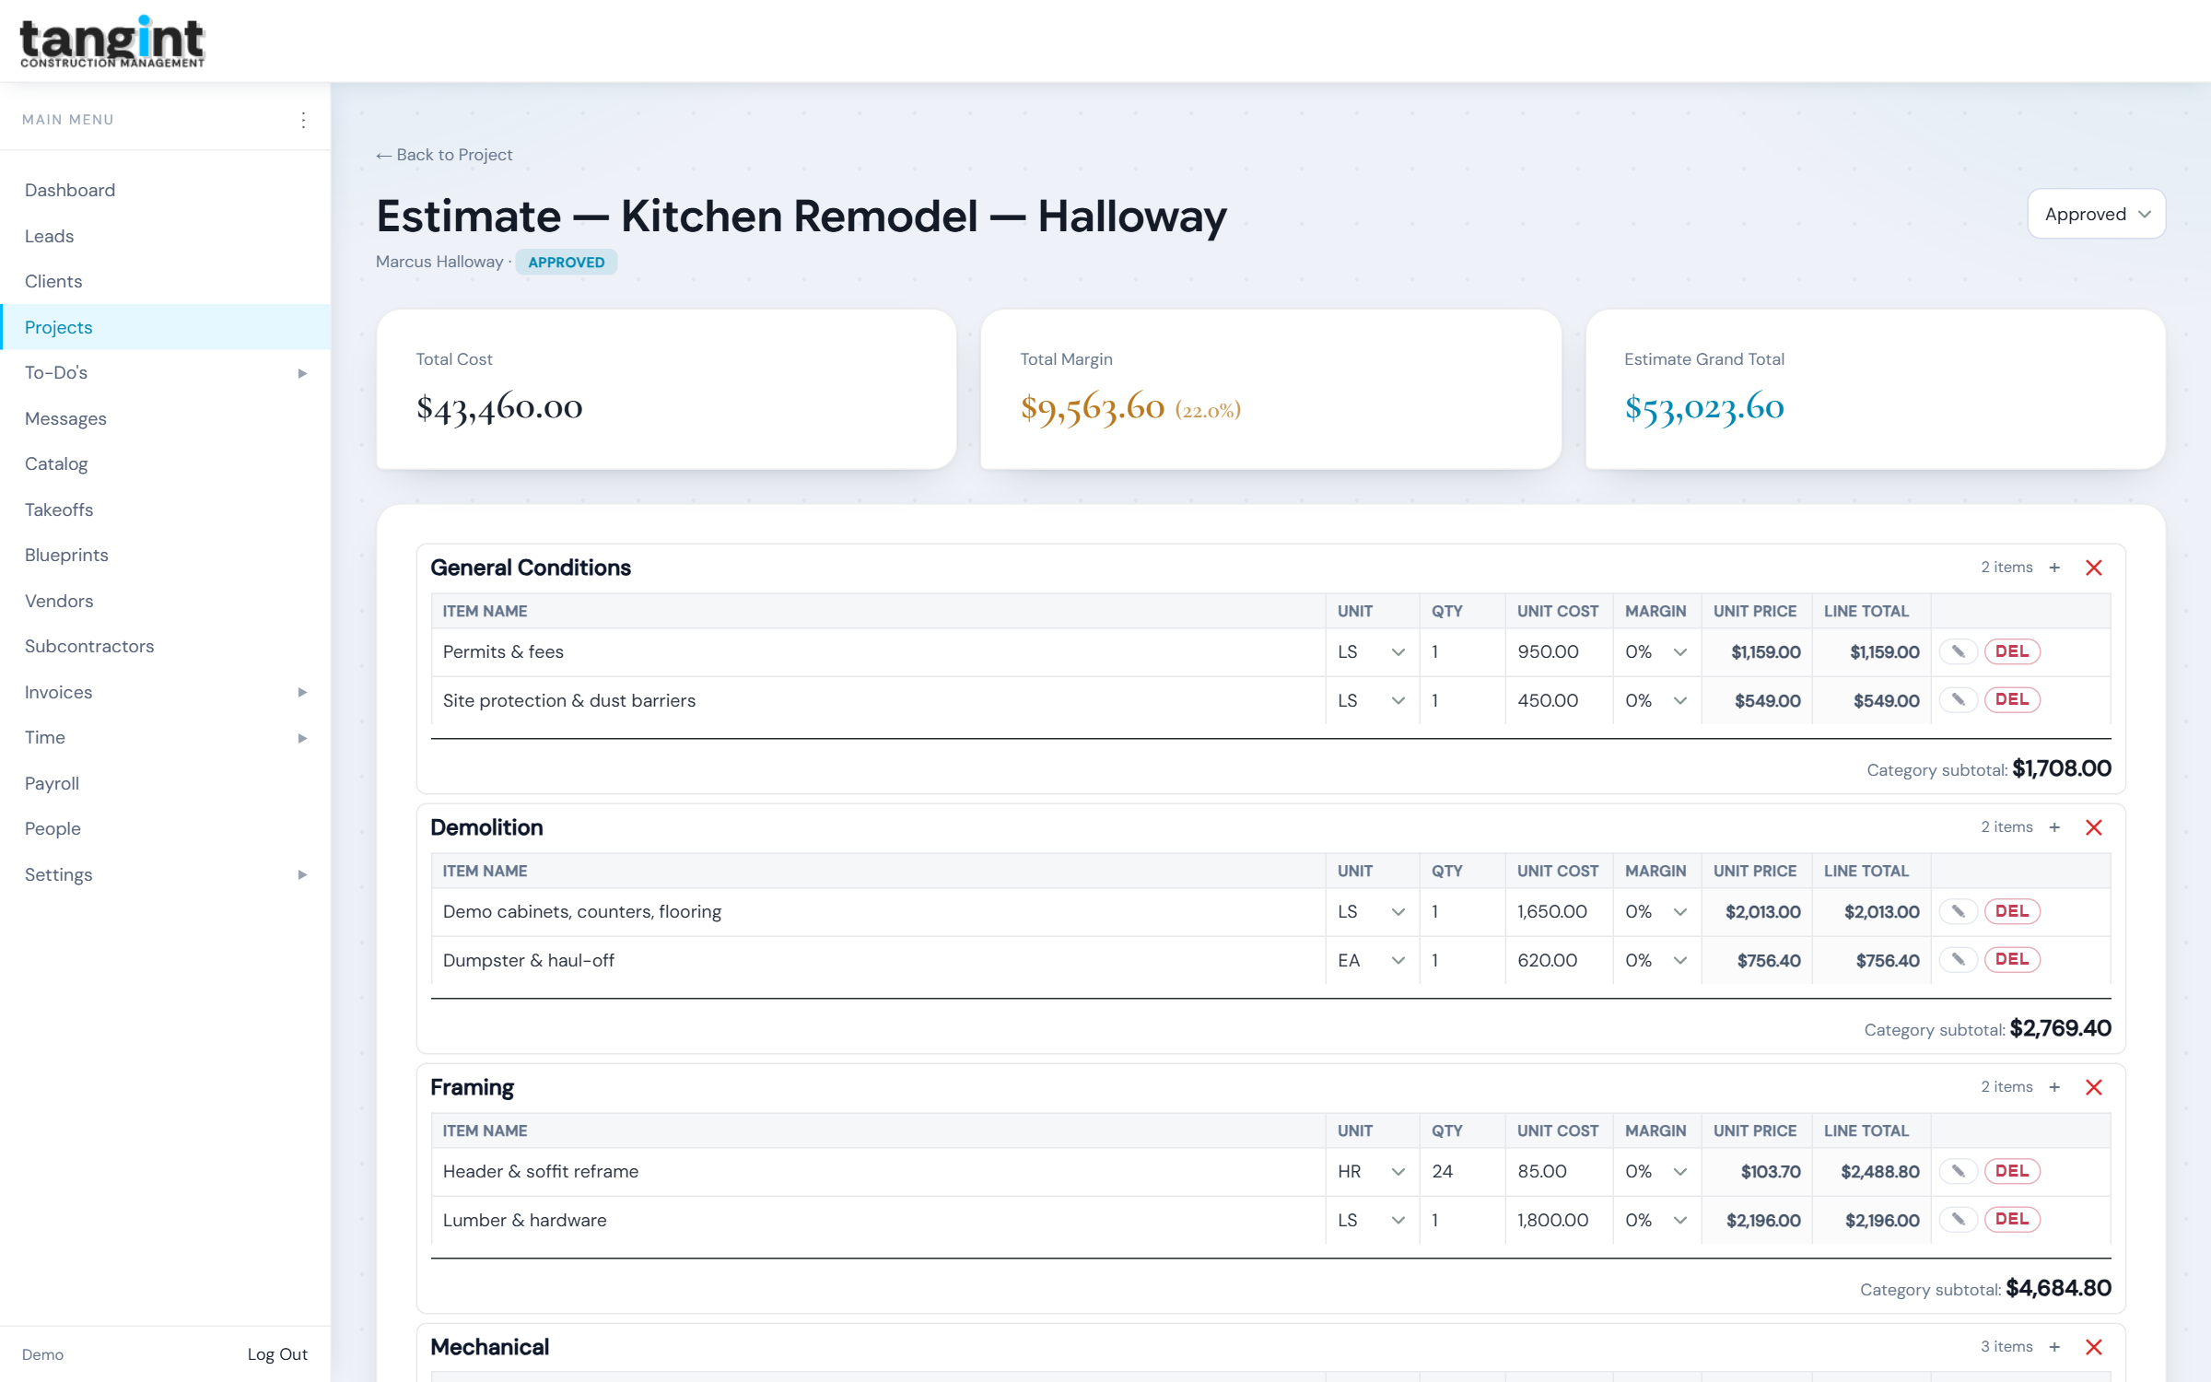The width and height of the screenshot is (2211, 1382).
Task: Open the Approved status dropdown
Action: [x=2096, y=214]
